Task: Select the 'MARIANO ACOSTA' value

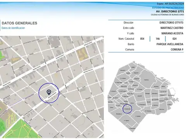Action: point(172,33)
